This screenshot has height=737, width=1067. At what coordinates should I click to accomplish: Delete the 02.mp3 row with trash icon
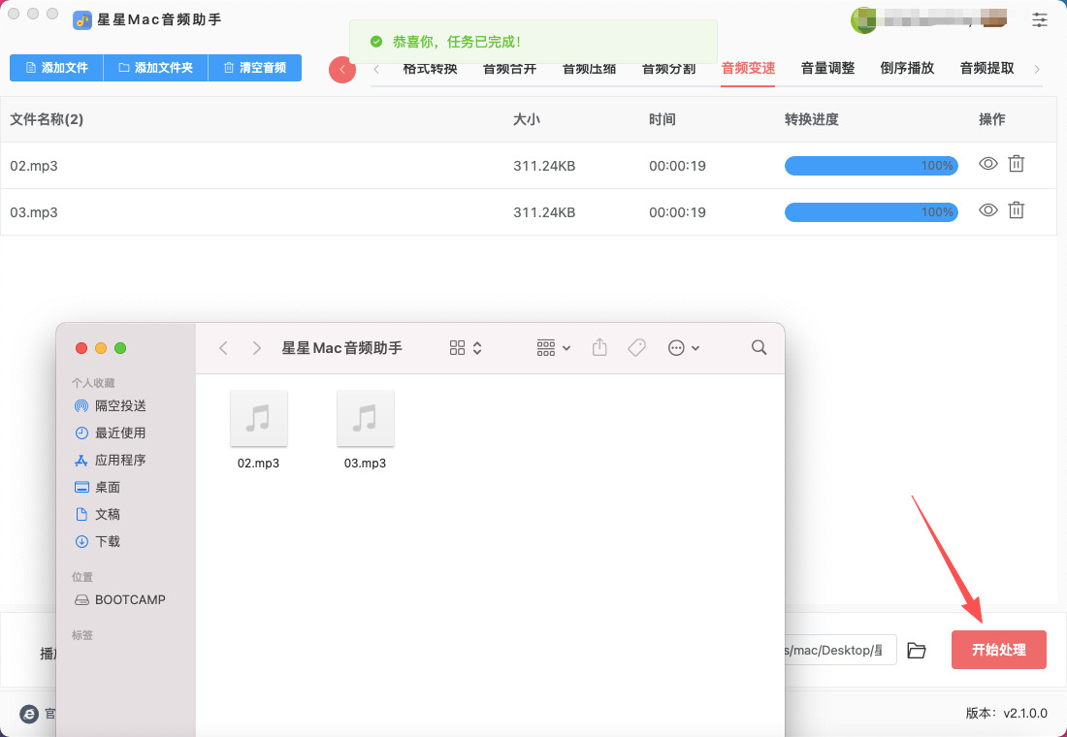1016,165
